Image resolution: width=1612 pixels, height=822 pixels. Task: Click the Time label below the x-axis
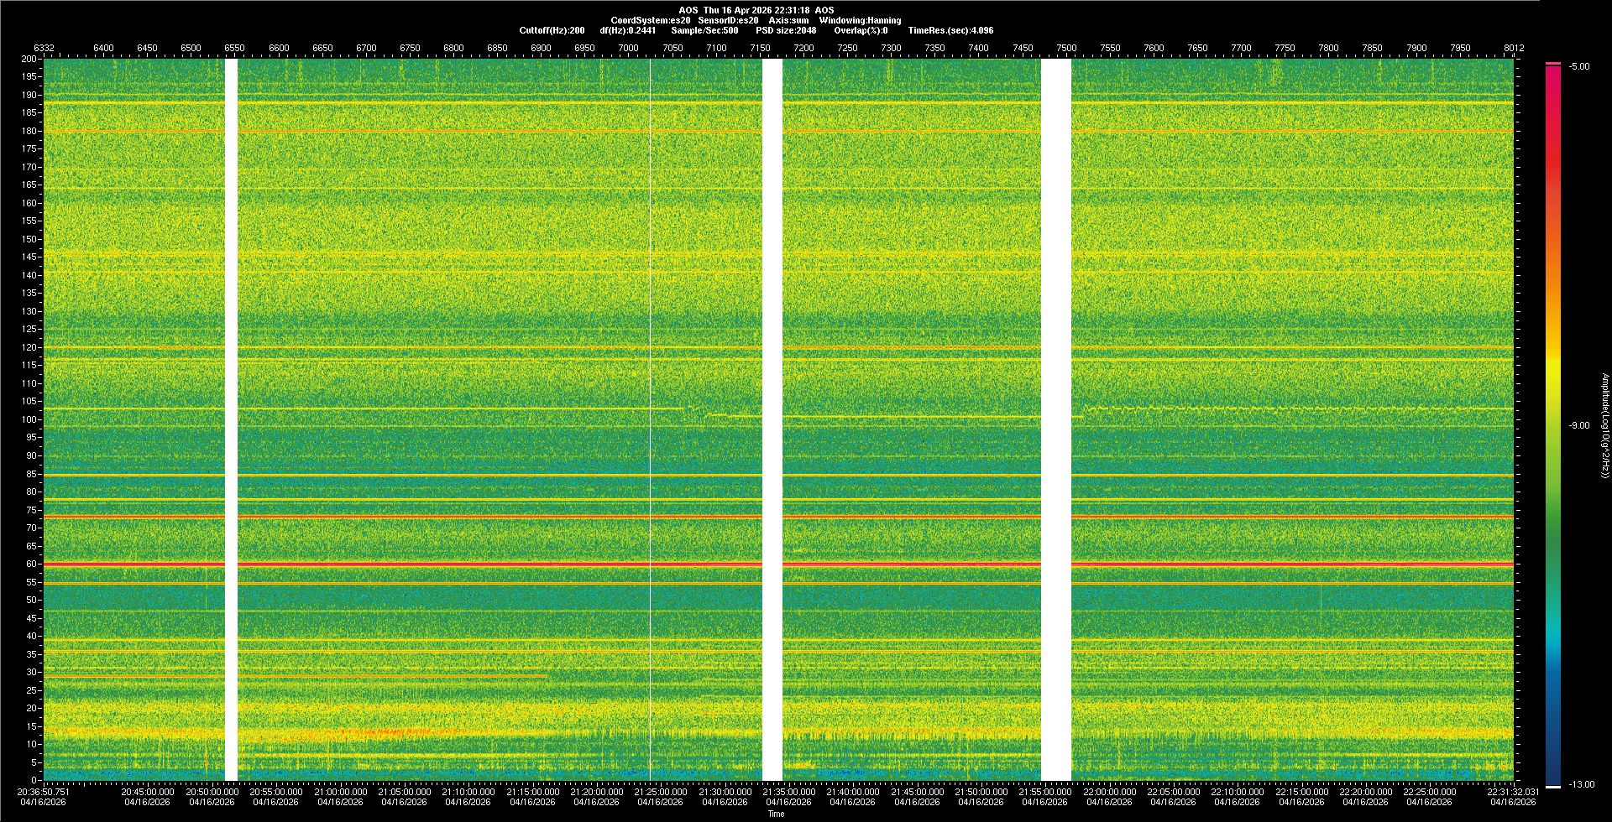click(x=776, y=814)
